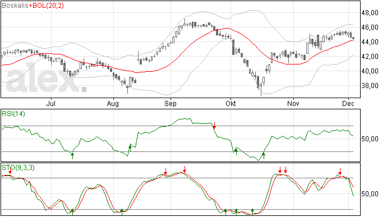The image size is (387, 217).
Task: Click the alex. watermark logo
Action: [47, 78]
